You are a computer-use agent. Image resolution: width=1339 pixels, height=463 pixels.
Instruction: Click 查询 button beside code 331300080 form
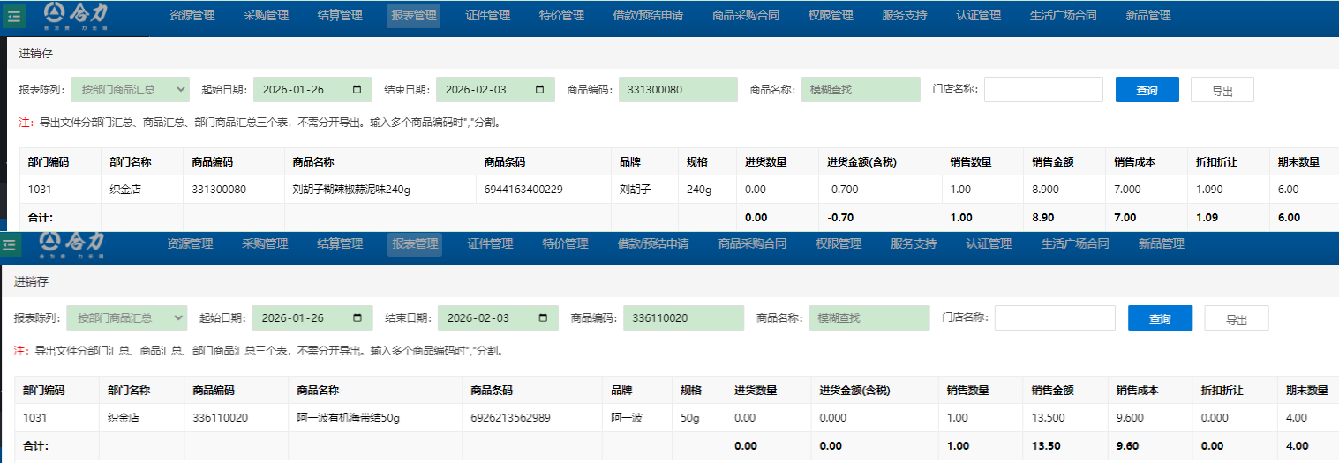1147,90
